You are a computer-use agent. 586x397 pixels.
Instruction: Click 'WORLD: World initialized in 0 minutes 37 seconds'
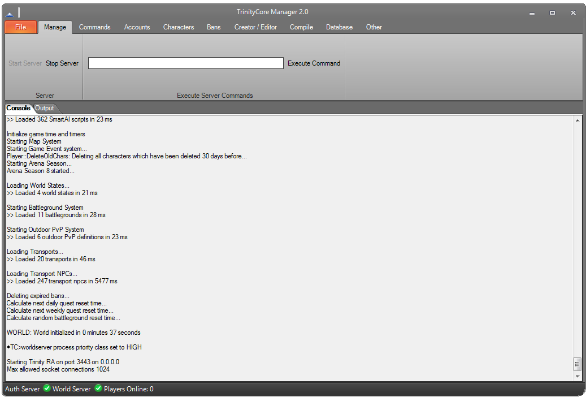[73, 333]
